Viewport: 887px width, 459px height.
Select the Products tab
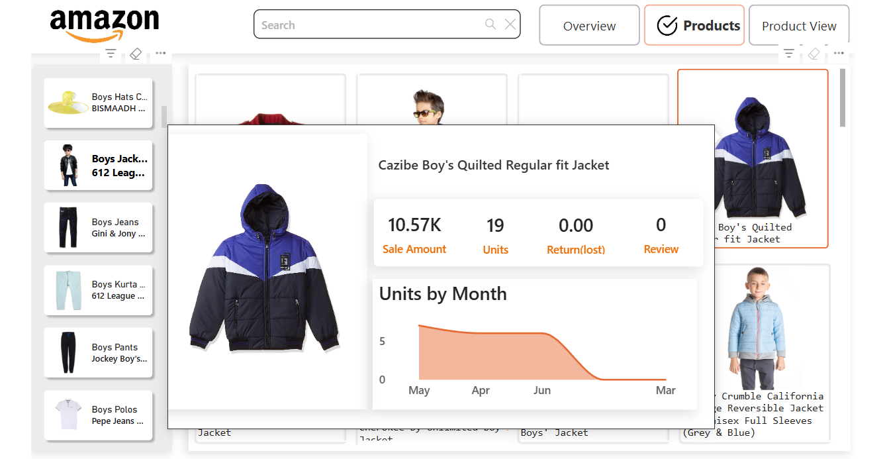694,26
